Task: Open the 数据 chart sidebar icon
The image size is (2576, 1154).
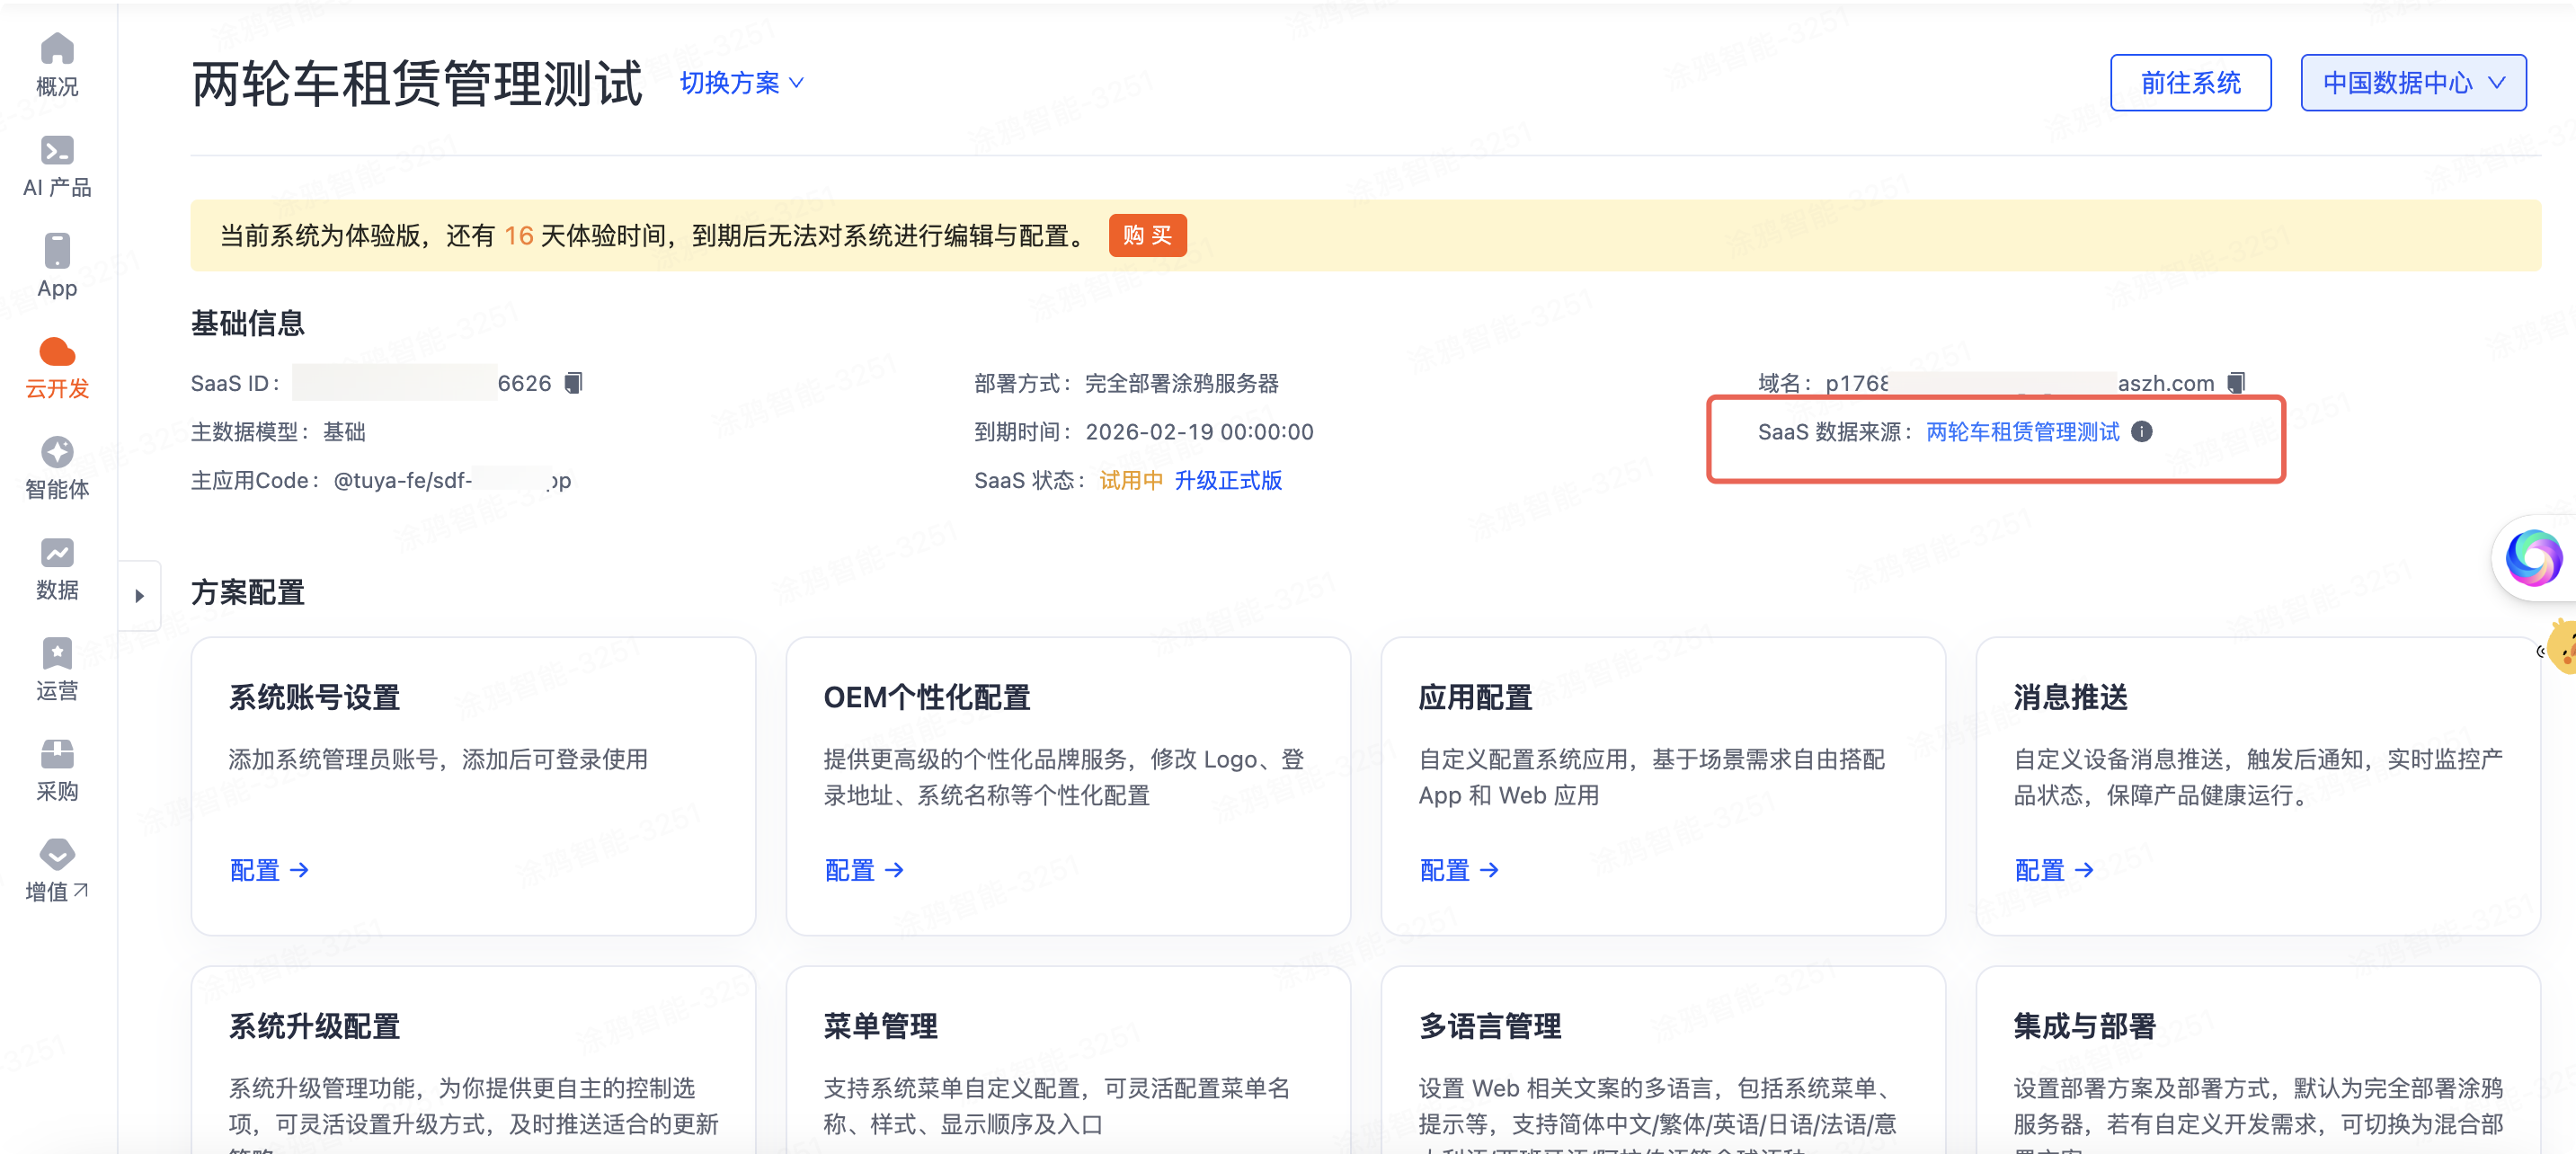Action: coord(57,553)
